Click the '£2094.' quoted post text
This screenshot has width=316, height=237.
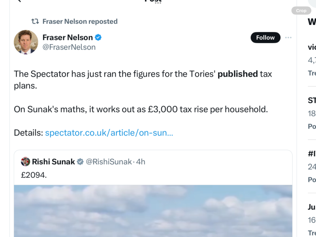tap(34, 174)
